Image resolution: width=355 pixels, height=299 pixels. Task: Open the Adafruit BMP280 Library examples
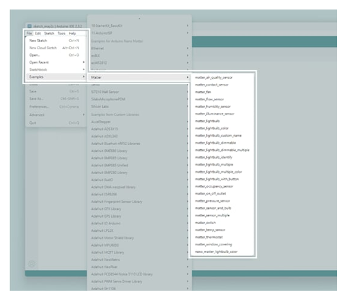[x=139, y=172]
